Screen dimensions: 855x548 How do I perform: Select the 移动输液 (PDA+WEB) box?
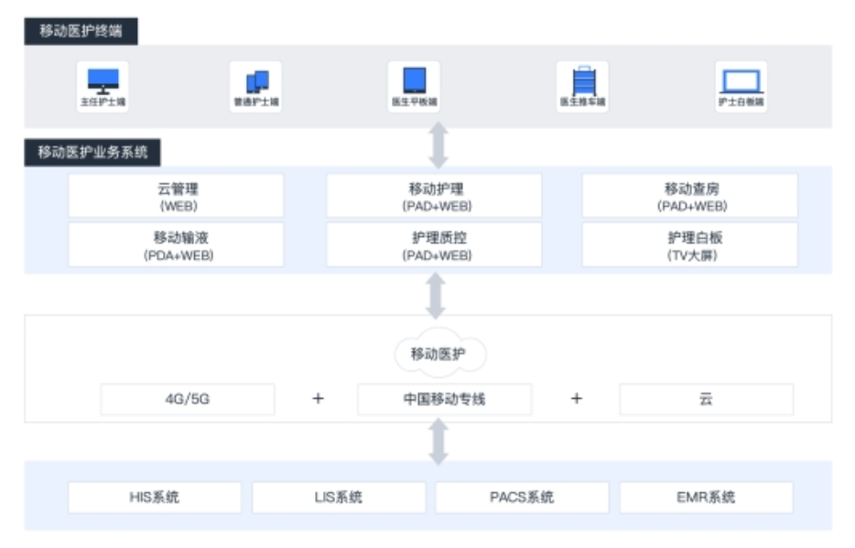click(176, 244)
